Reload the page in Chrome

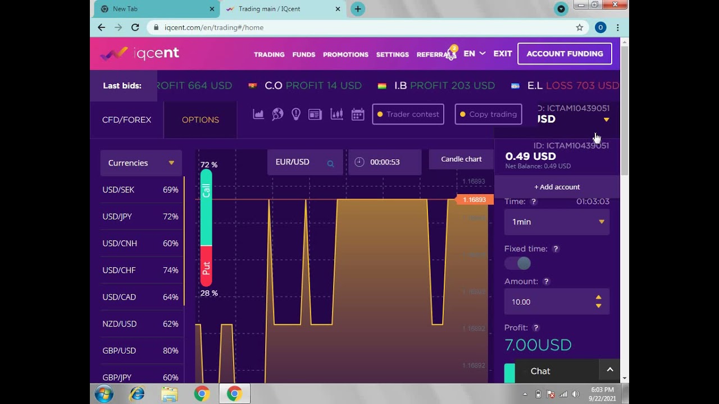click(135, 27)
